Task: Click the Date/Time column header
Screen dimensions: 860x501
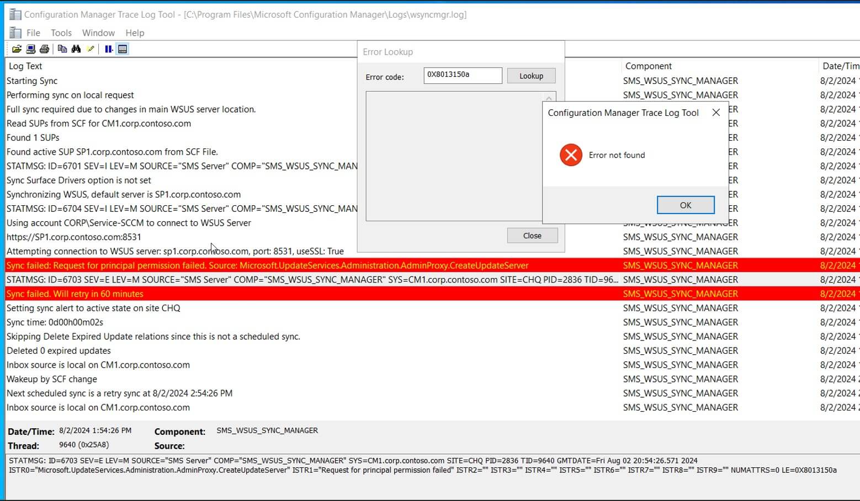Action: click(840, 66)
